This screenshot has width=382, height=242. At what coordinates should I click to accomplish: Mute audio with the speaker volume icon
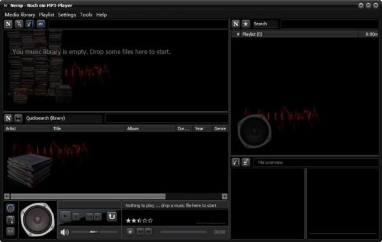coord(64,232)
